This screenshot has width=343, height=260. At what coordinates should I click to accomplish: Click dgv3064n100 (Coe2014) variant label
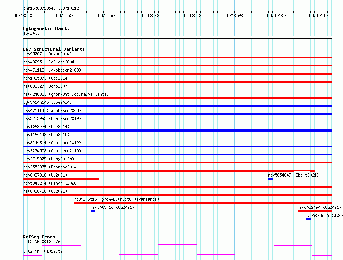[x=47, y=102]
